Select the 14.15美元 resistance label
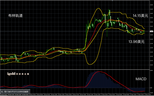This screenshot has width=154, height=96. pyautogui.click(x=140, y=16)
